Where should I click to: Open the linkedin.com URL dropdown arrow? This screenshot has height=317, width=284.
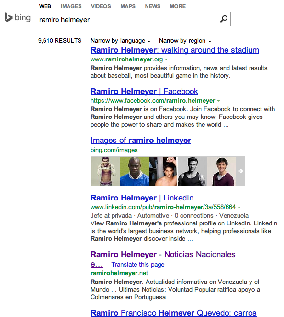point(239,207)
